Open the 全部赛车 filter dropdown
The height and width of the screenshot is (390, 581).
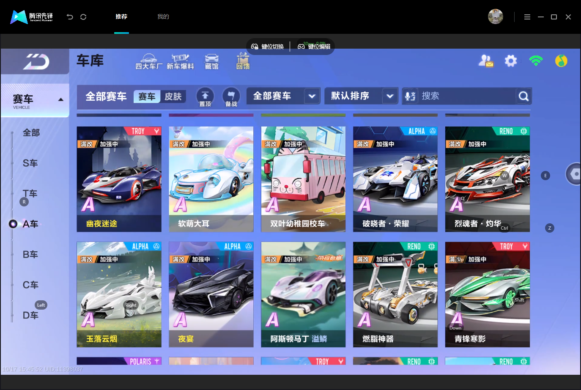284,96
